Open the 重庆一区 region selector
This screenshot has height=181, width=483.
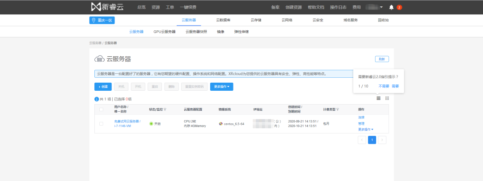pyautogui.click(x=102, y=20)
